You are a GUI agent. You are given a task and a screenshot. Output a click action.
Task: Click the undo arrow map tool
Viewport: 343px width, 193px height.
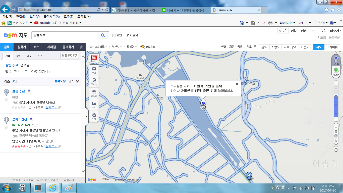(336, 141)
